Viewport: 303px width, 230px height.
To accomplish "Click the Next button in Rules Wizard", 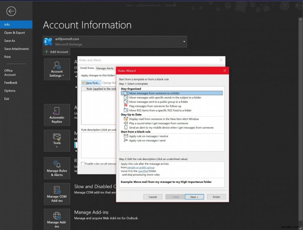I will pos(194,197).
